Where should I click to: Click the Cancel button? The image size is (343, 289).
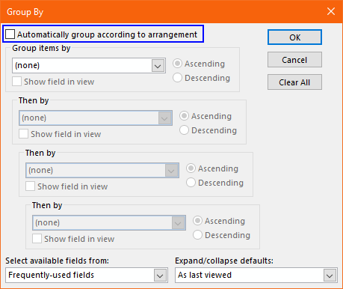[294, 60]
